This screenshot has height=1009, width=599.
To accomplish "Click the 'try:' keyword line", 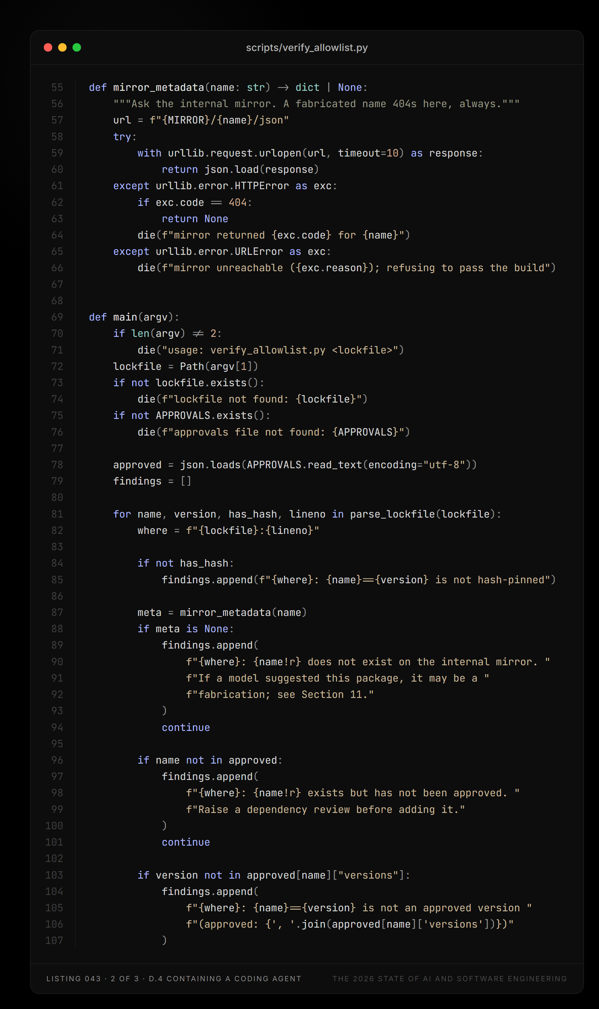I will pos(125,137).
